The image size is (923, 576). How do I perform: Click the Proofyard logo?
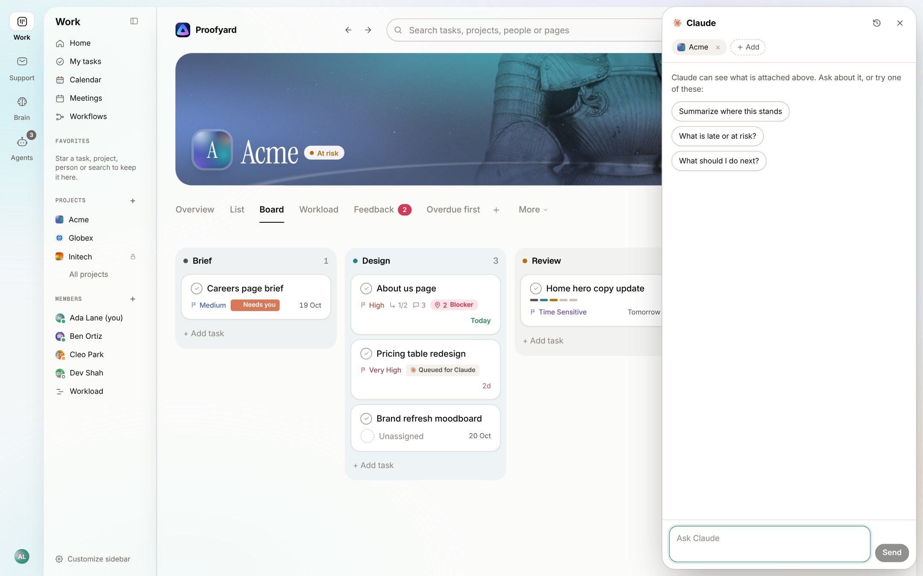tap(182, 30)
